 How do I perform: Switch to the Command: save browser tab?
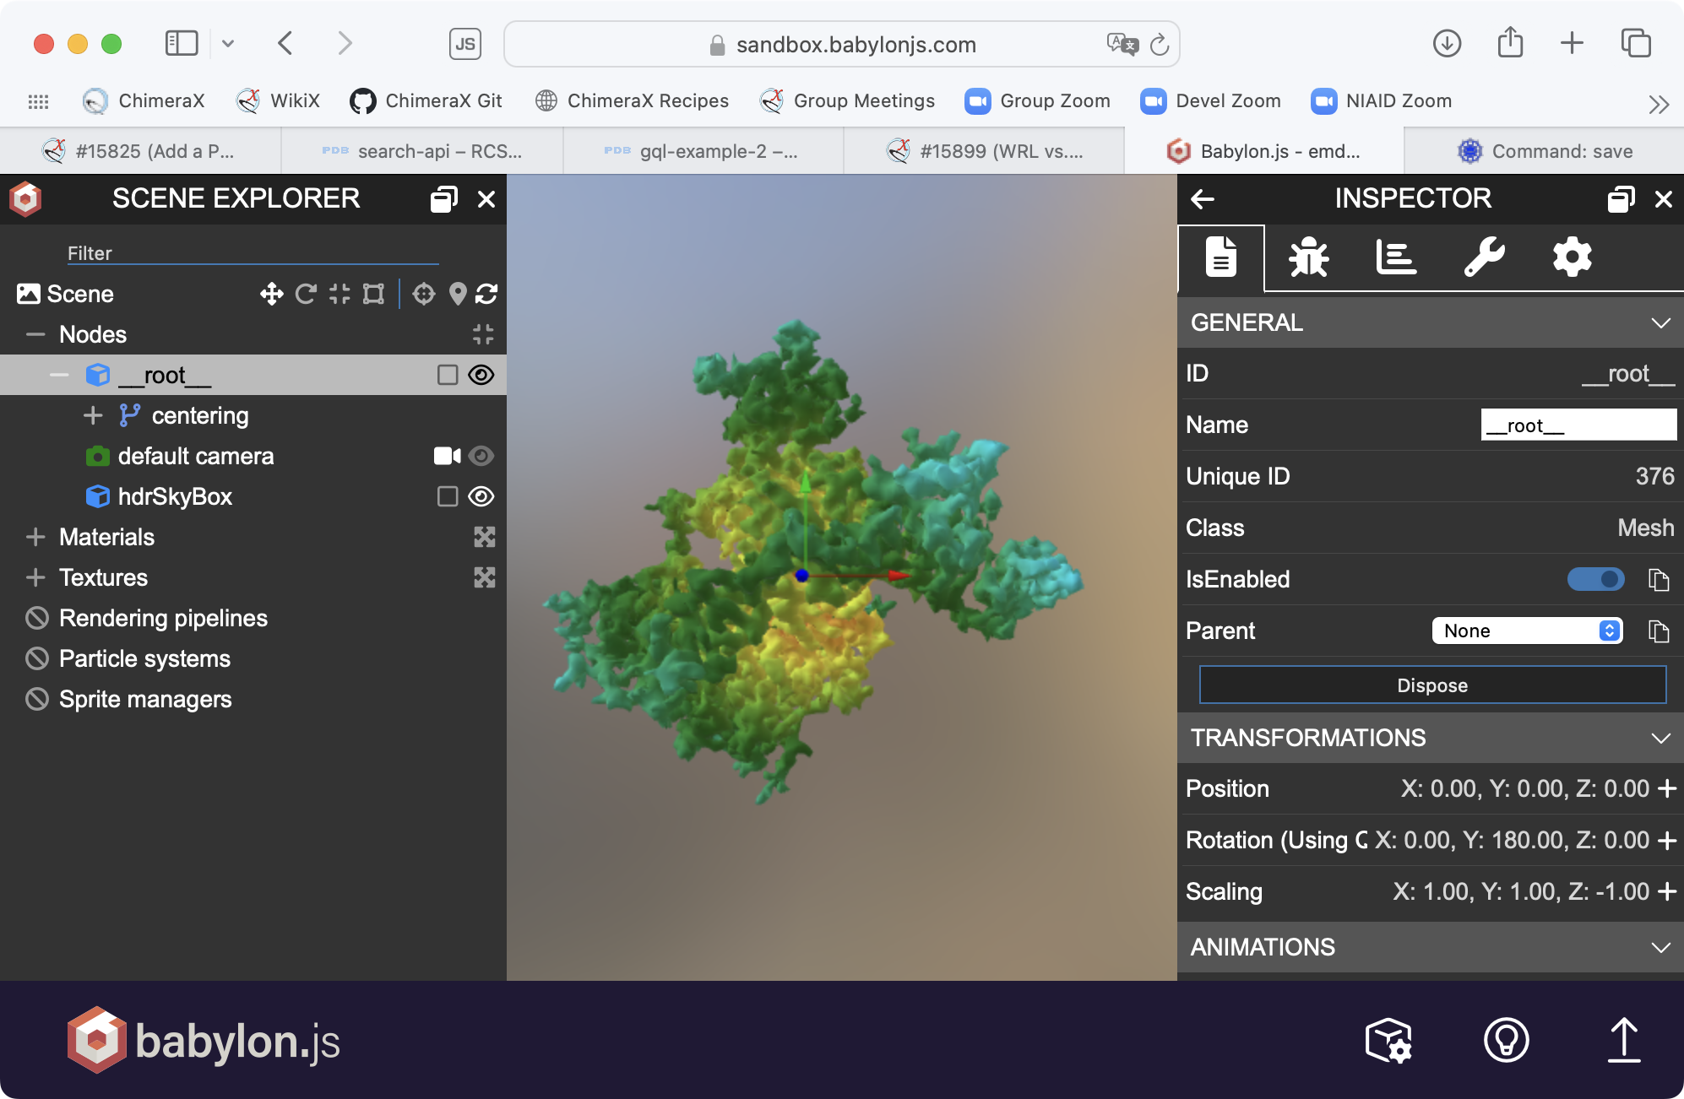click(1544, 151)
